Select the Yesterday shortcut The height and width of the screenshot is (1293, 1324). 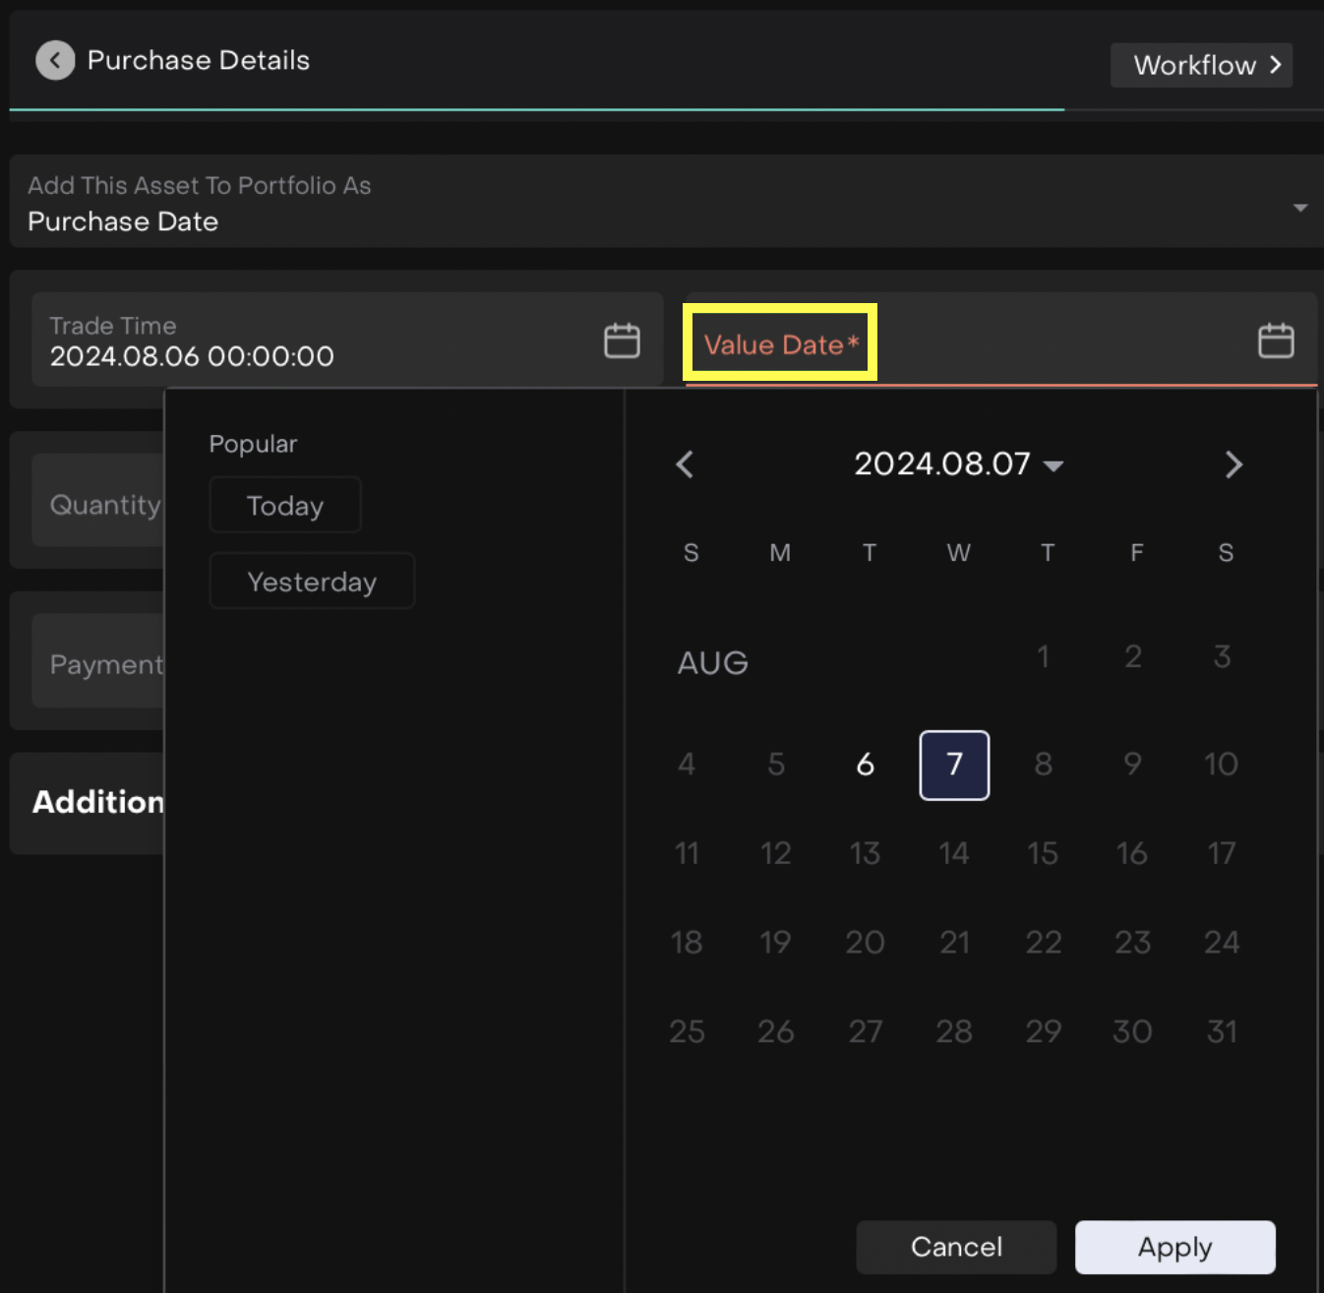tap(312, 582)
